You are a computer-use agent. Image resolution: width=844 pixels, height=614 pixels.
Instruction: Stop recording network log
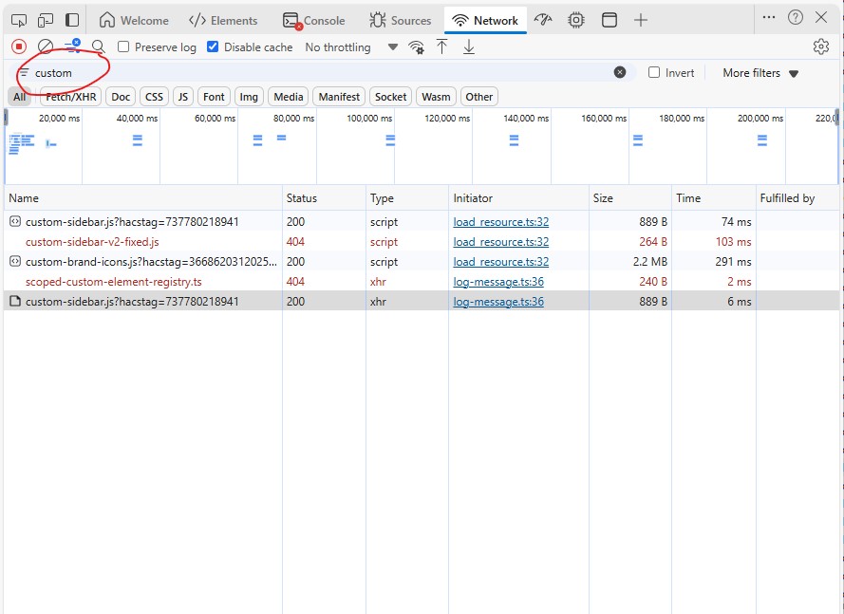19,47
